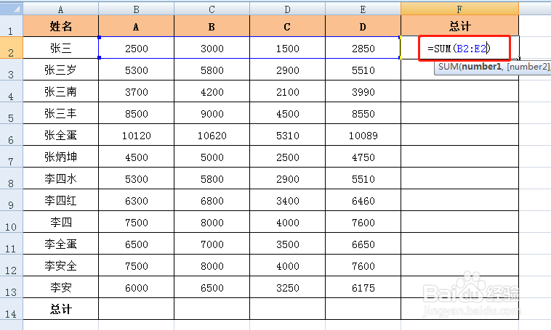Click cell with value 10120
Image resolution: width=551 pixels, height=330 pixels.
click(x=137, y=135)
